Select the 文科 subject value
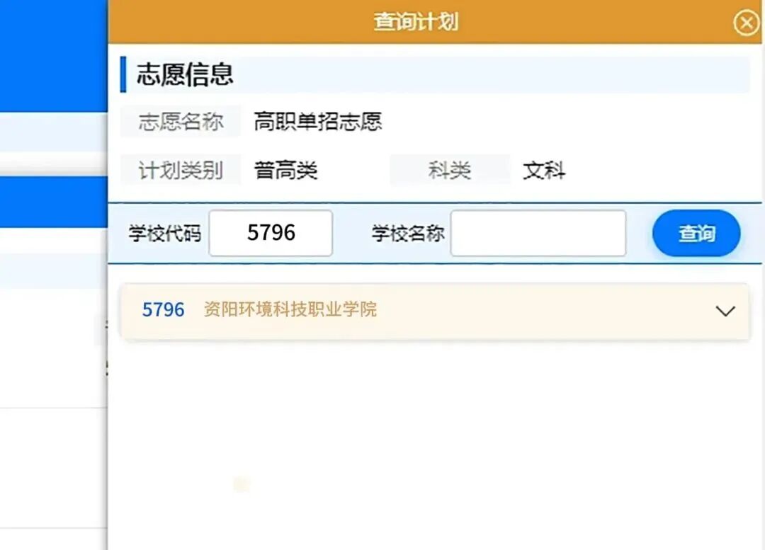The width and height of the screenshot is (765, 550). click(x=544, y=170)
